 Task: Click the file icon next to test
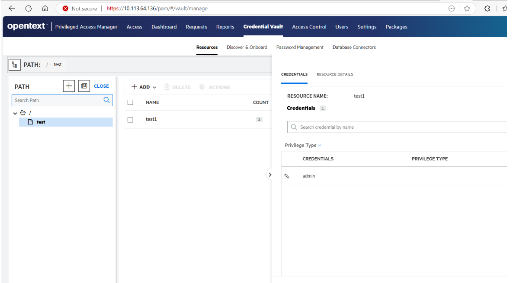click(30, 122)
